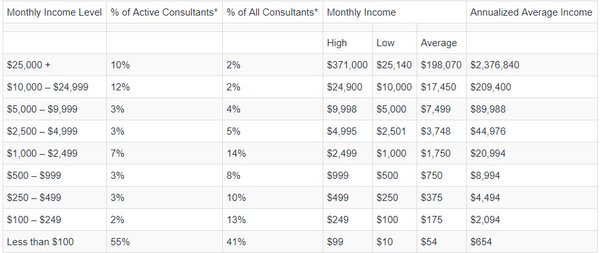
Task: Click the 55% active consultants cell
Action: pyautogui.click(x=164, y=242)
